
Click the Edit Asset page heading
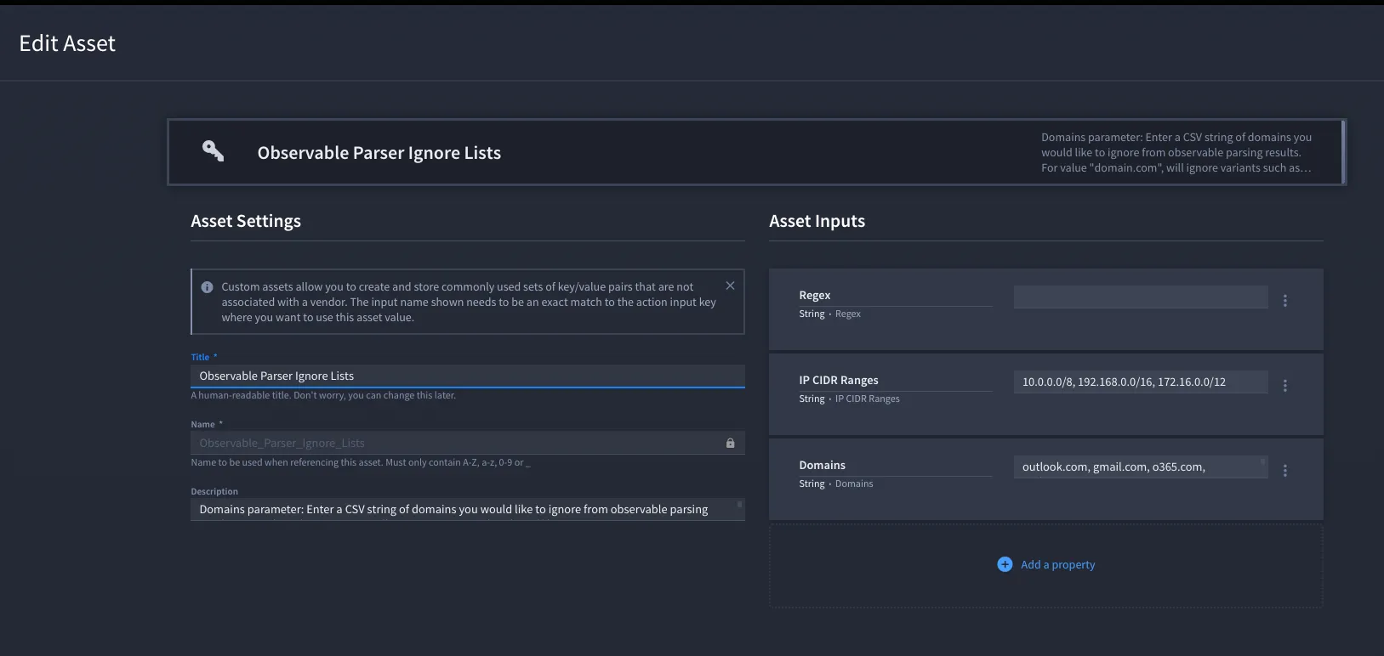67,43
